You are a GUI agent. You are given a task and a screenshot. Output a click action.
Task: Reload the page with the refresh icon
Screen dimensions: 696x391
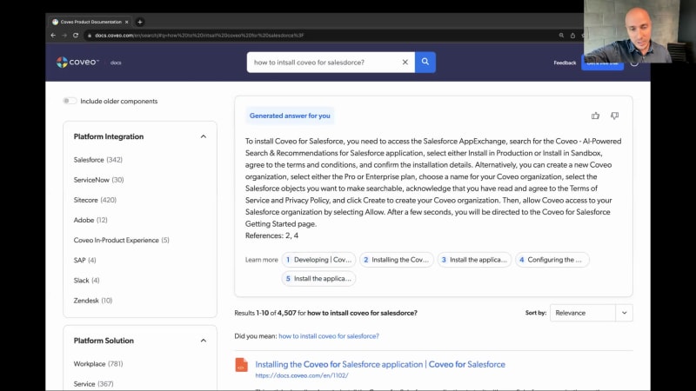point(76,35)
